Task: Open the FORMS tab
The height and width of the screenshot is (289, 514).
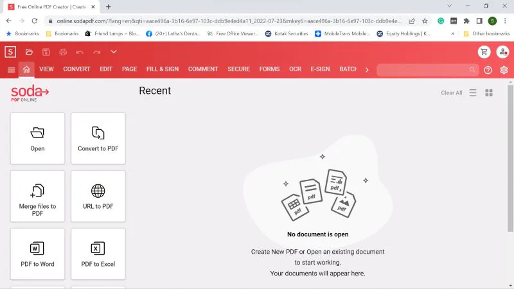Action: 269,69
